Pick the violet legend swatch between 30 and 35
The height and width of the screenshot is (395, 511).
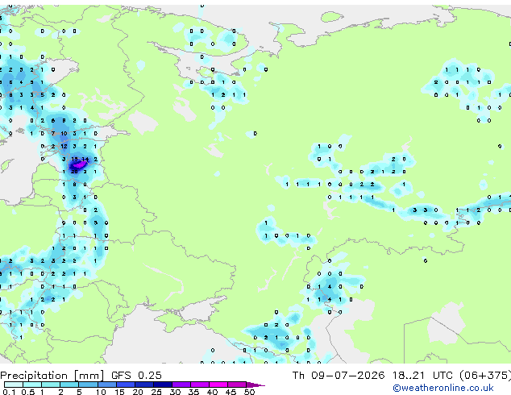point(181,385)
